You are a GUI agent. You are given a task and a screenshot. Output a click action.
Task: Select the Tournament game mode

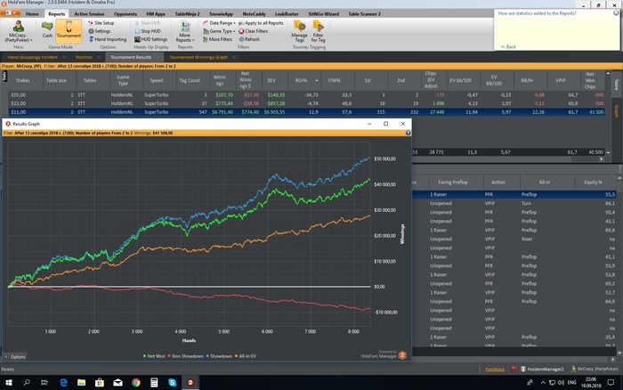[x=69, y=29]
